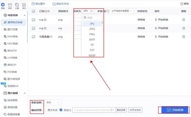Screen dimensions: 191x117
Task: Select JPEG in the format list
Action: [x=92, y=29]
